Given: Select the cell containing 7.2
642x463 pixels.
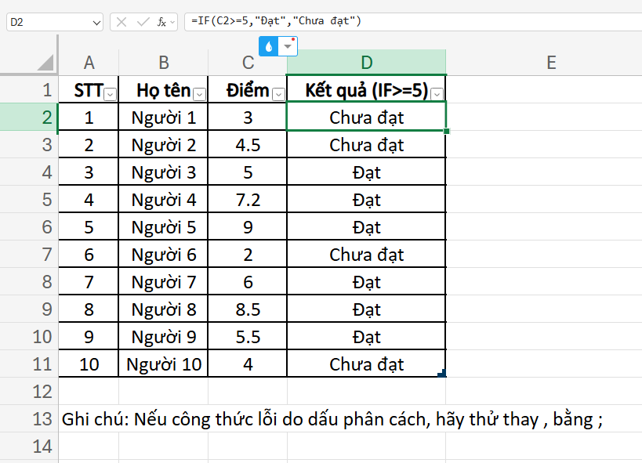Looking at the screenshot, I should click(248, 199).
